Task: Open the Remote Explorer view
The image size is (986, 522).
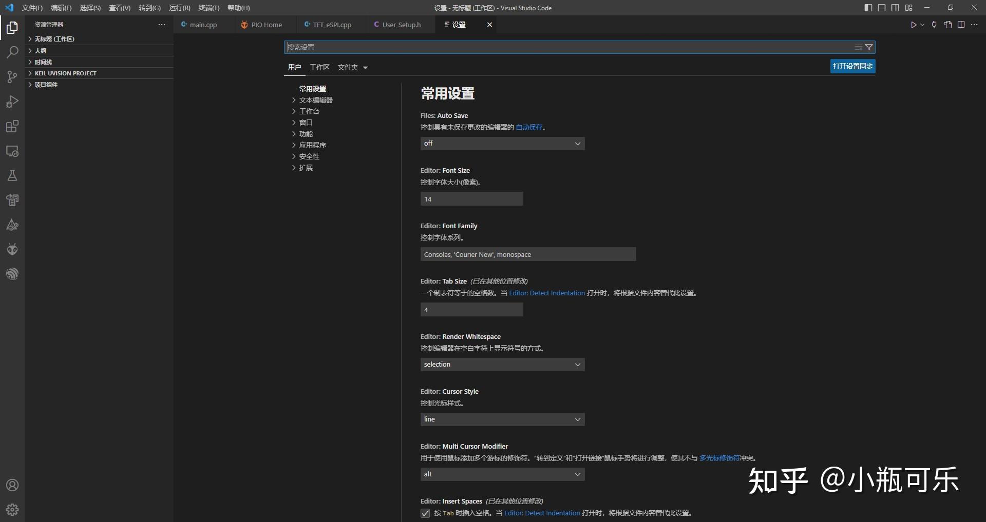Action: (x=12, y=151)
